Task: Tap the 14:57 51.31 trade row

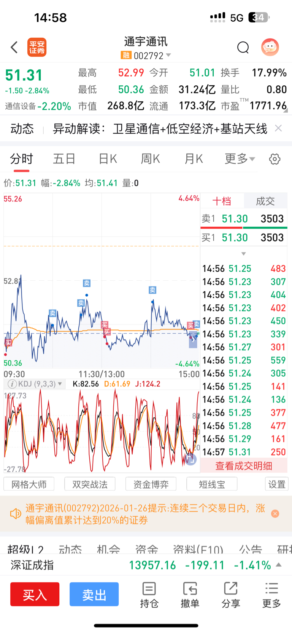Action: click(244, 452)
